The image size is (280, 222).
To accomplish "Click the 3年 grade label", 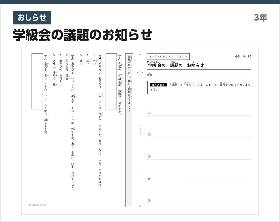I will pyautogui.click(x=260, y=17).
